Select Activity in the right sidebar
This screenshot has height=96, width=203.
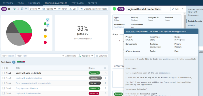point(191,26)
